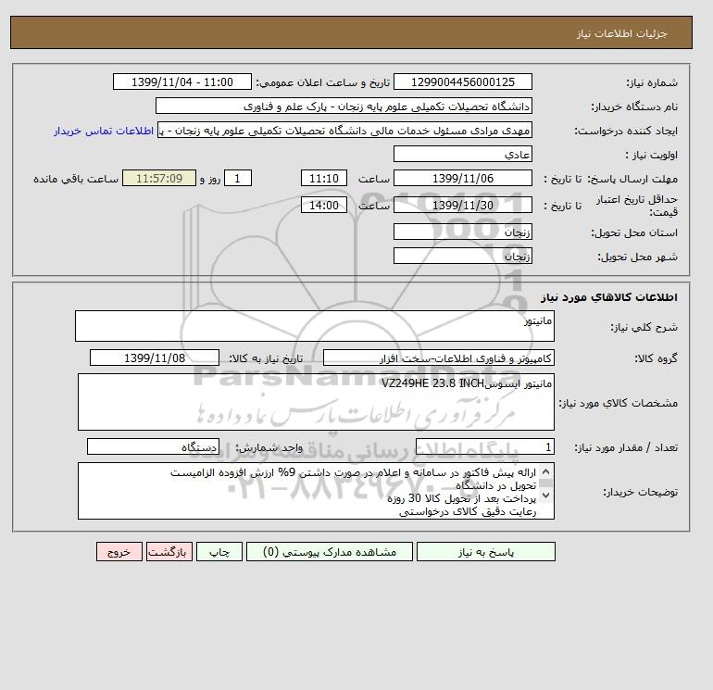The width and height of the screenshot is (713, 690).
Task: Open مشاهده مدارک پیوستی (0) button
Action: (x=330, y=552)
